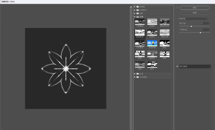Image resolution: width=215 pixels, height=130 pixels.
Task: Expand the 艺术效果 (Artistic) filter folder
Action: point(135,77)
